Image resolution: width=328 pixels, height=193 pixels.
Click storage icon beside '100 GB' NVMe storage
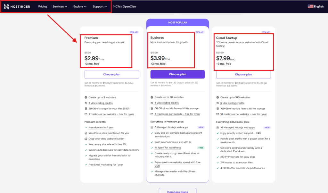217,109
